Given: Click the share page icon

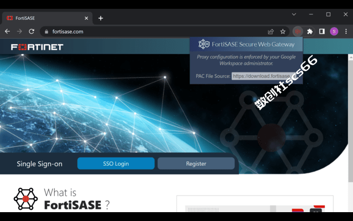Looking at the screenshot, I should 271,31.
